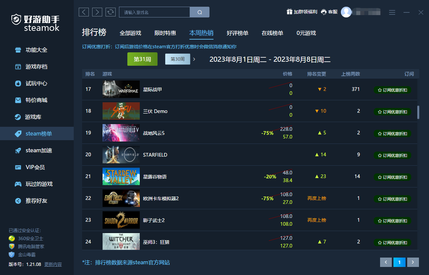Viewport: 429px width, 275px height.
Task: Subscribe to discounts for 巫师3：狂猎
Action: [x=392, y=242]
